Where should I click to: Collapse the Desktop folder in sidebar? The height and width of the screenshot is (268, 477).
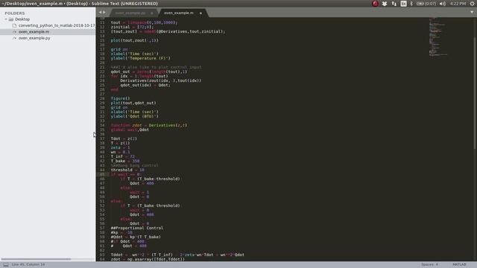click(6, 19)
